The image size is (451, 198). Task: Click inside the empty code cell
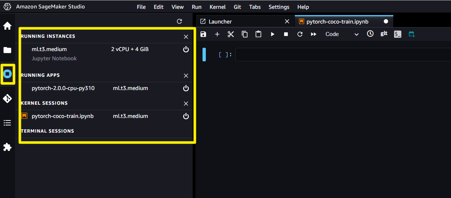[343, 55]
